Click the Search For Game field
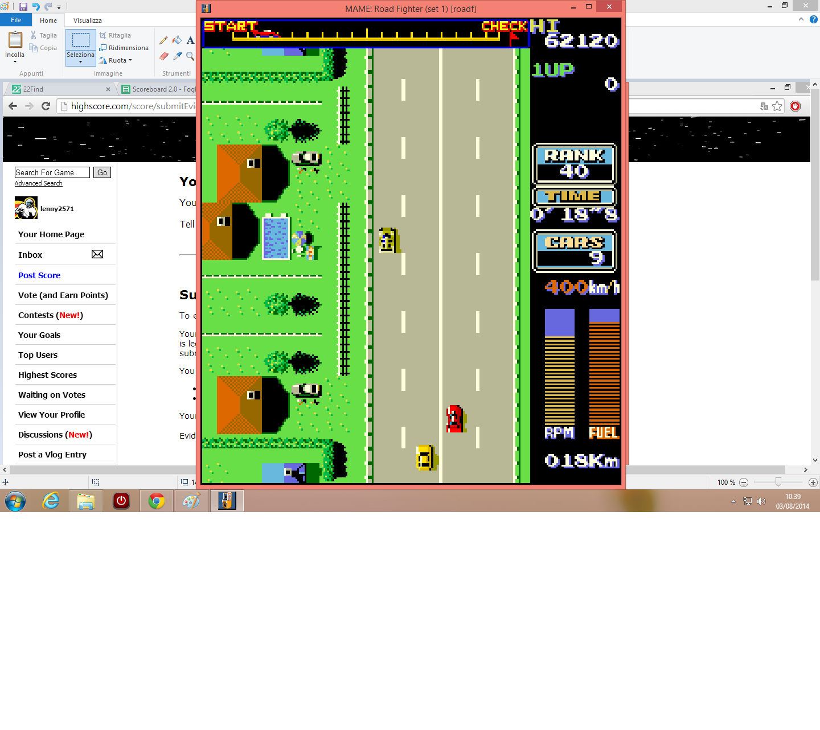The height and width of the screenshot is (730, 820). [52, 172]
